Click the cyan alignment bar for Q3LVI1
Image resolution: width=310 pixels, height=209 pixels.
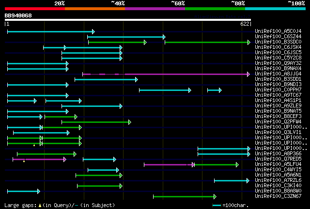click(41, 133)
